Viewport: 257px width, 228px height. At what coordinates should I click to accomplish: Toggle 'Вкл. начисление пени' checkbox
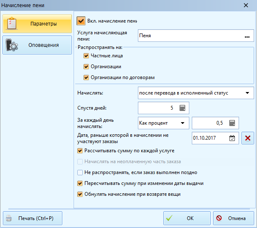pyautogui.click(x=81, y=20)
